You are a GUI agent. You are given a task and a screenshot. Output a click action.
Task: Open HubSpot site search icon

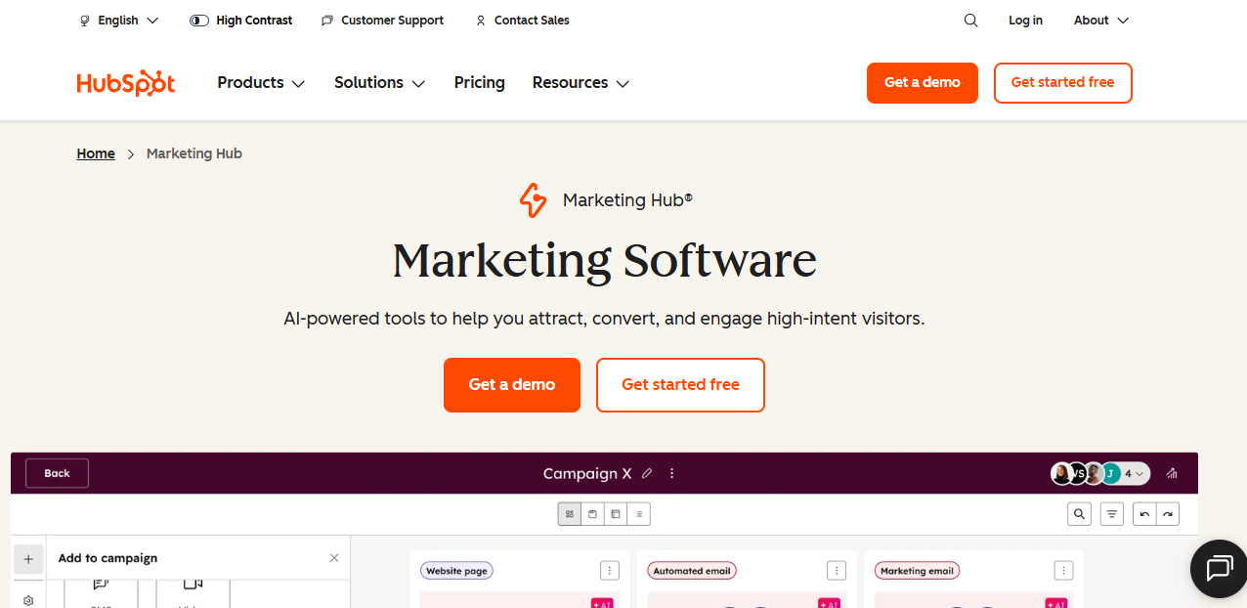point(970,20)
